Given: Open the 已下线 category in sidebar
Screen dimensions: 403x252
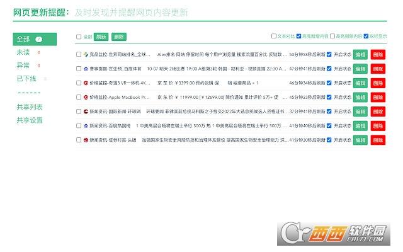Looking at the screenshot, I should [x=26, y=79].
